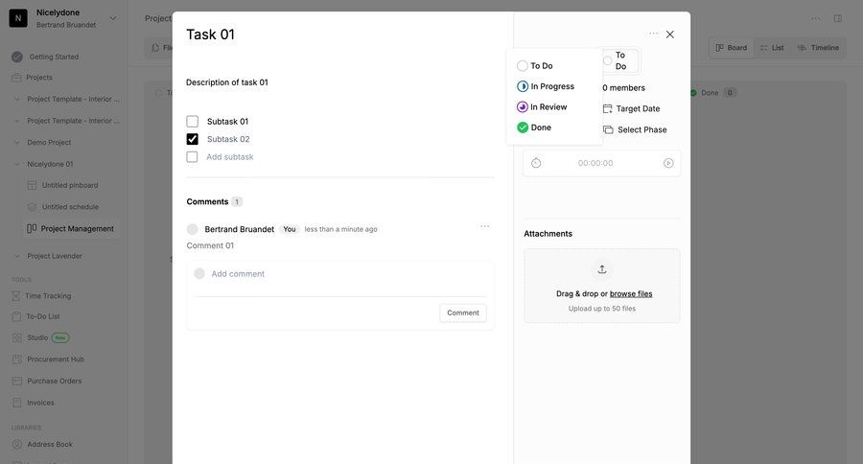This screenshot has width=863, height=464.
Task: Open the Studio tool icon
Action: tap(16, 337)
